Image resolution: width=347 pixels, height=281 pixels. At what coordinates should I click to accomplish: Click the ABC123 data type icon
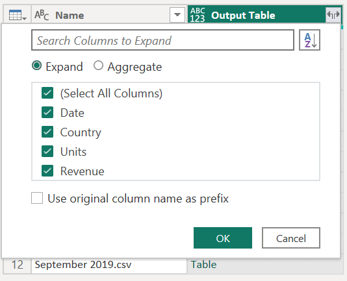point(198,15)
